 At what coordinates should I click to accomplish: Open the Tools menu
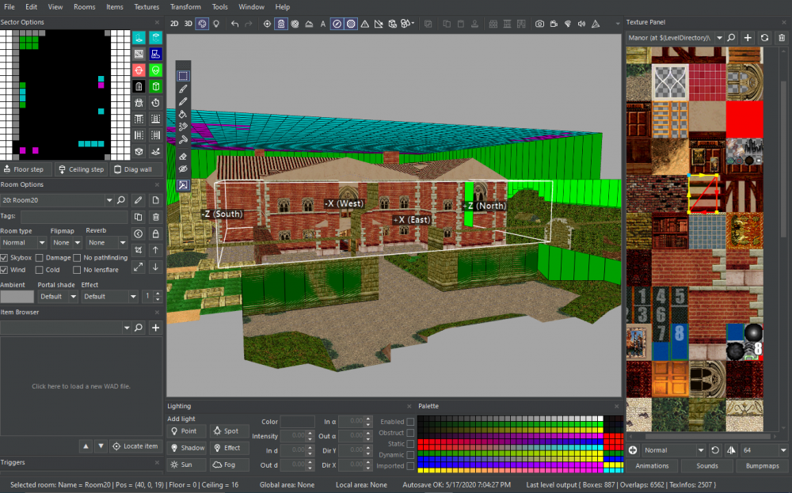(x=219, y=7)
